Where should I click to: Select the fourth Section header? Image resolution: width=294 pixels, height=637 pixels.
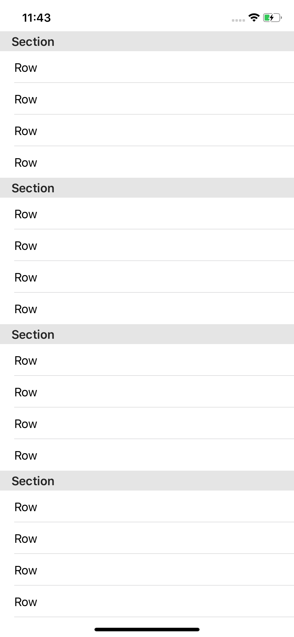[147, 481]
